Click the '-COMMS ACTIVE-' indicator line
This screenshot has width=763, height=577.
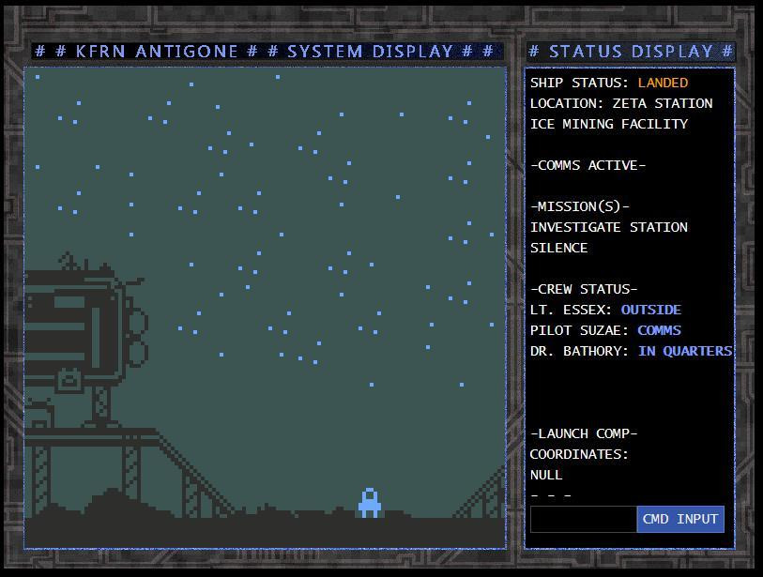[588, 165]
